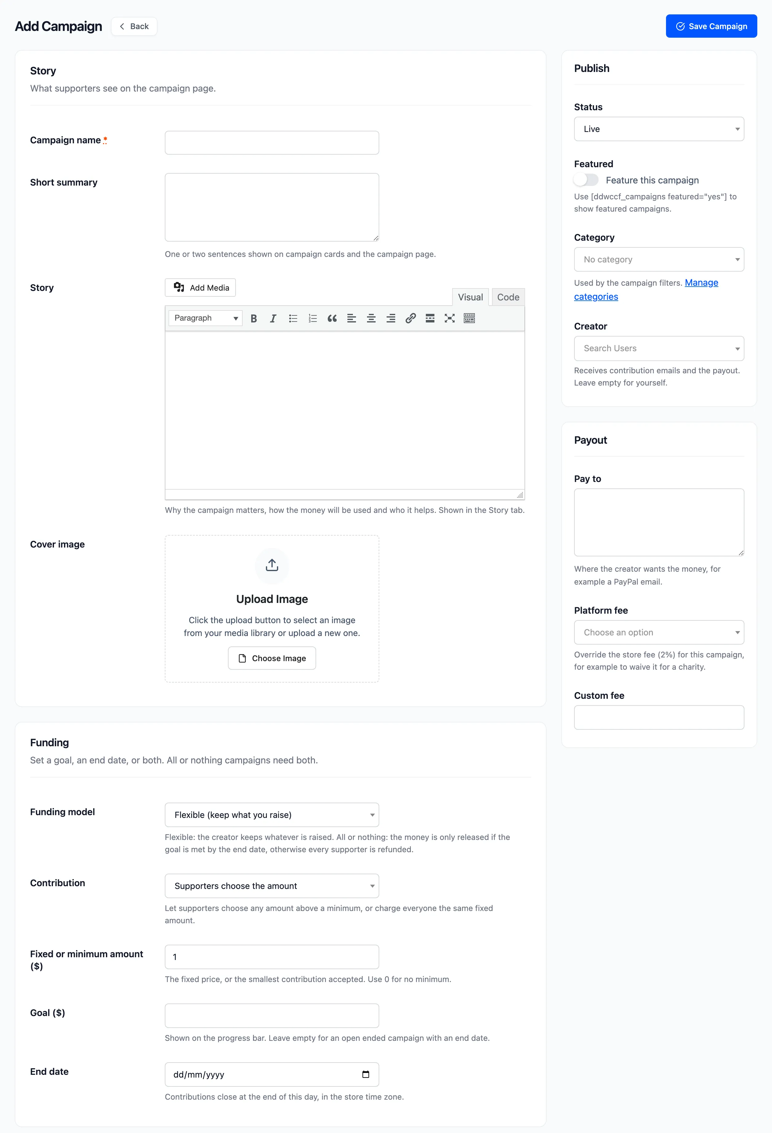This screenshot has width=772, height=1133.
Task: Click the upload arrow icon in cover image
Action: (272, 565)
